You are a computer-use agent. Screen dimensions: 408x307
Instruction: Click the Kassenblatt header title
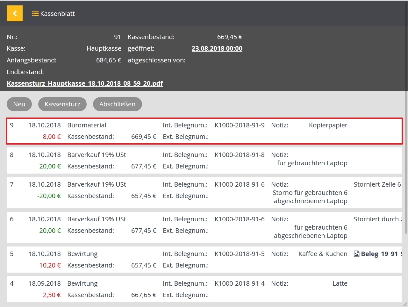[57, 14]
